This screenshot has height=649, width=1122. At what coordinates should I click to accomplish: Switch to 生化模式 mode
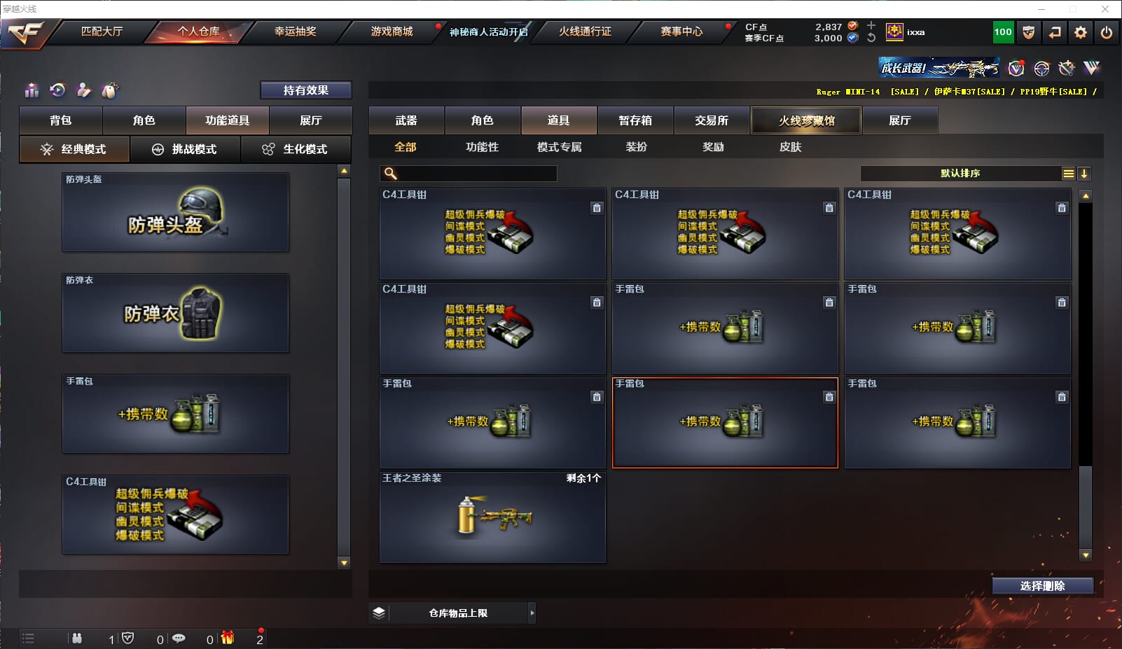coord(296,149)
